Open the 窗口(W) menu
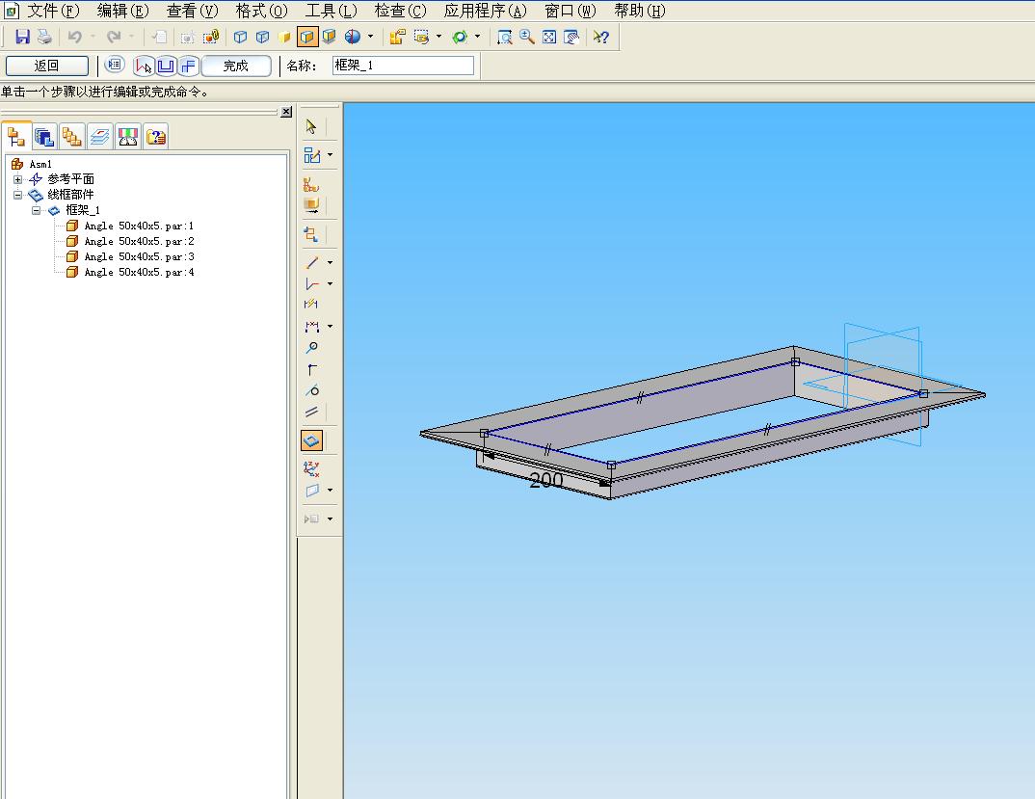1035x799 pixels. click(571, 11)
